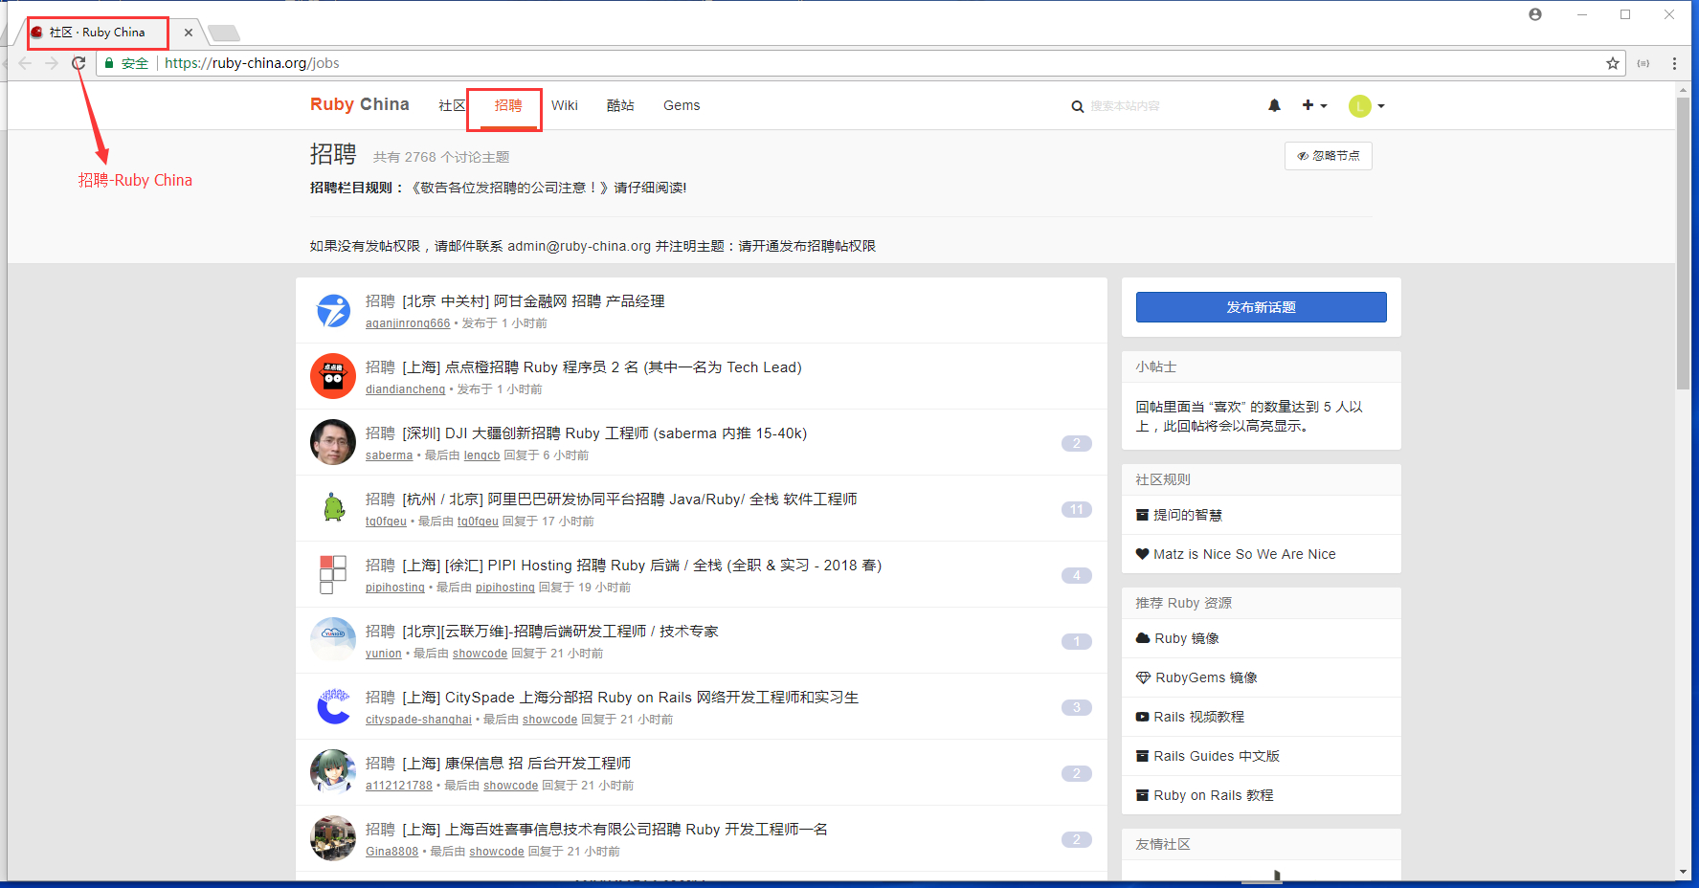Open a new browser tab

(224, 33)
